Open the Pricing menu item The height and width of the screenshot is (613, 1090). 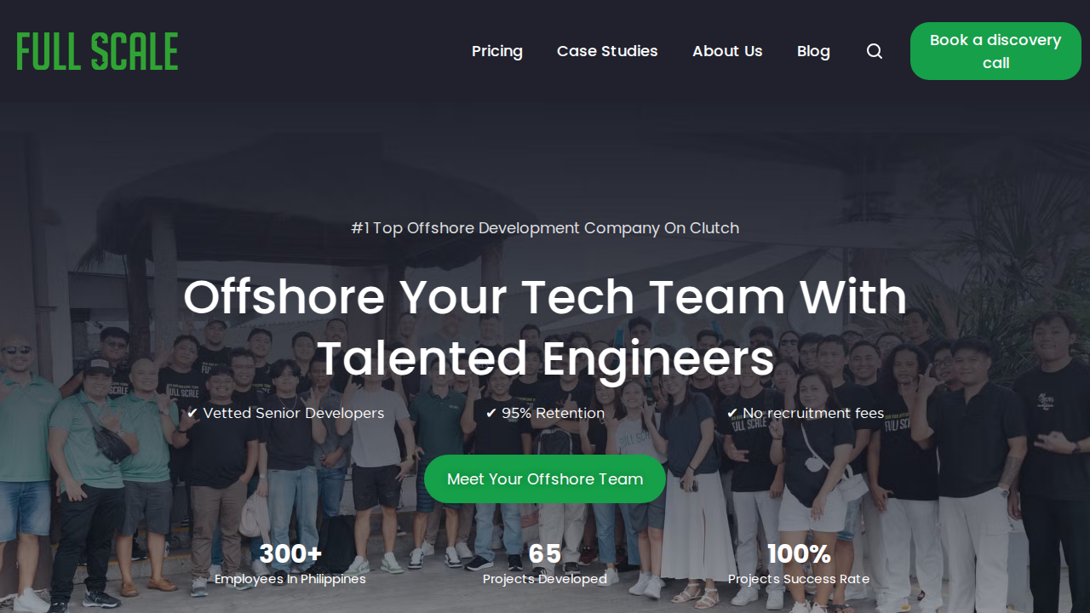click(497, 51)
